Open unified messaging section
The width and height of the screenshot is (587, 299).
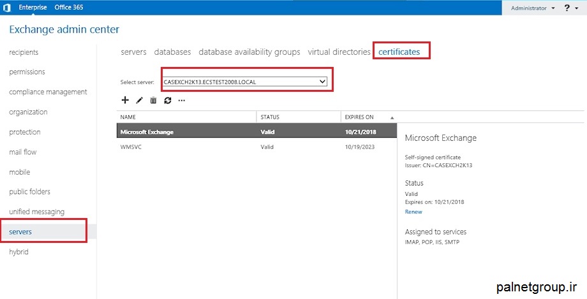[37, 212]
